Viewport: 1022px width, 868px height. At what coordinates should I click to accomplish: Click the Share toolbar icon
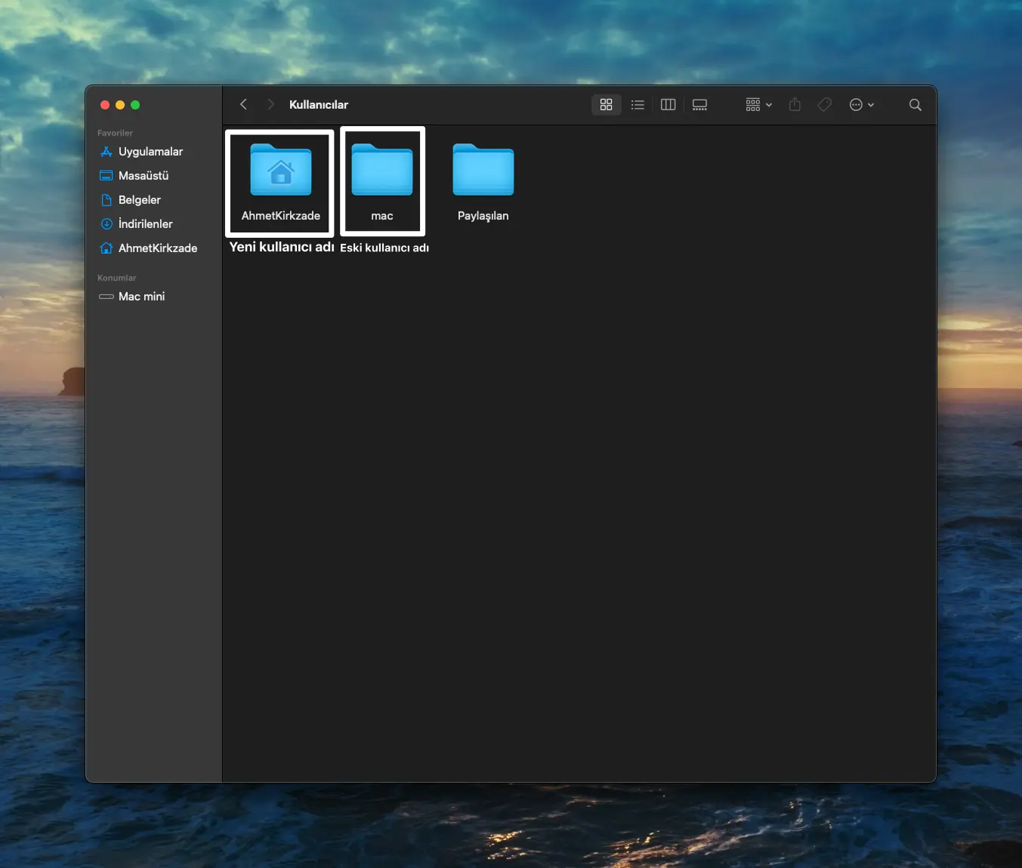[x=795, y=105]
